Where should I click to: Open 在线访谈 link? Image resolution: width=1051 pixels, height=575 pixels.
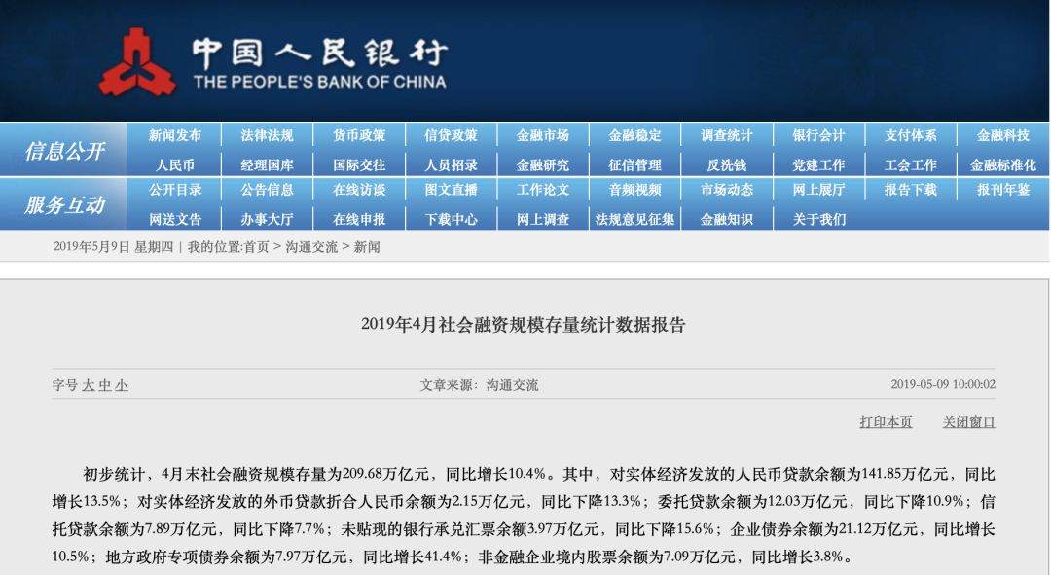coord(359,190)
